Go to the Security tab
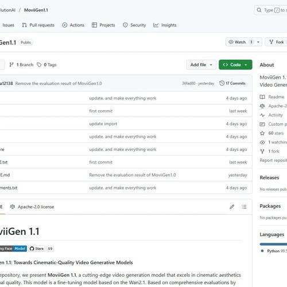The width and height of the screenshot is (287, 287). click(134, 25)
